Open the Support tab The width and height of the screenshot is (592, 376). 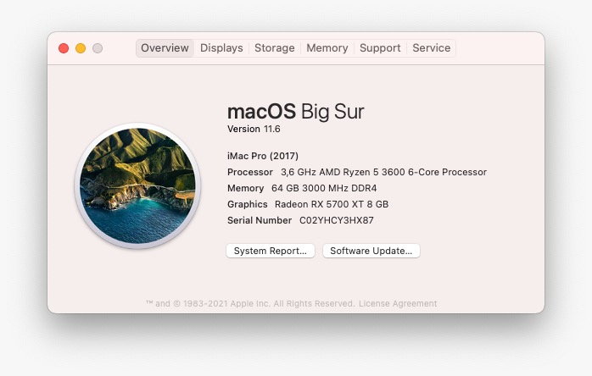pos(380,48)
